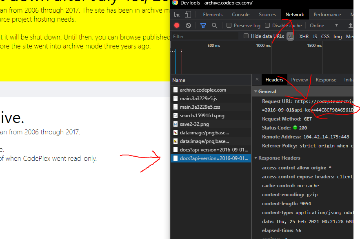Screen dimensions: 360x239
Task: Select the search.15991fcb.png request
Action: pyautogui.click(x=211, y=116)
